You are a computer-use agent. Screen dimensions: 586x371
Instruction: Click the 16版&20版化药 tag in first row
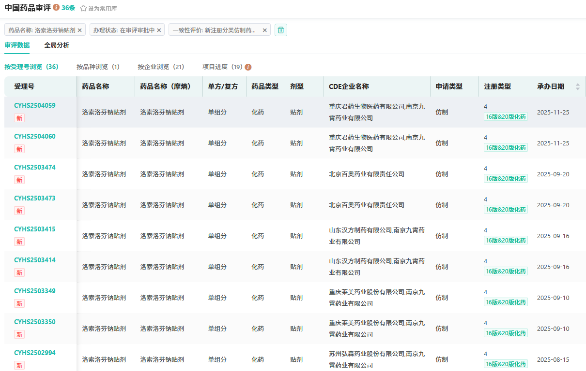click(x=506, y=117)
